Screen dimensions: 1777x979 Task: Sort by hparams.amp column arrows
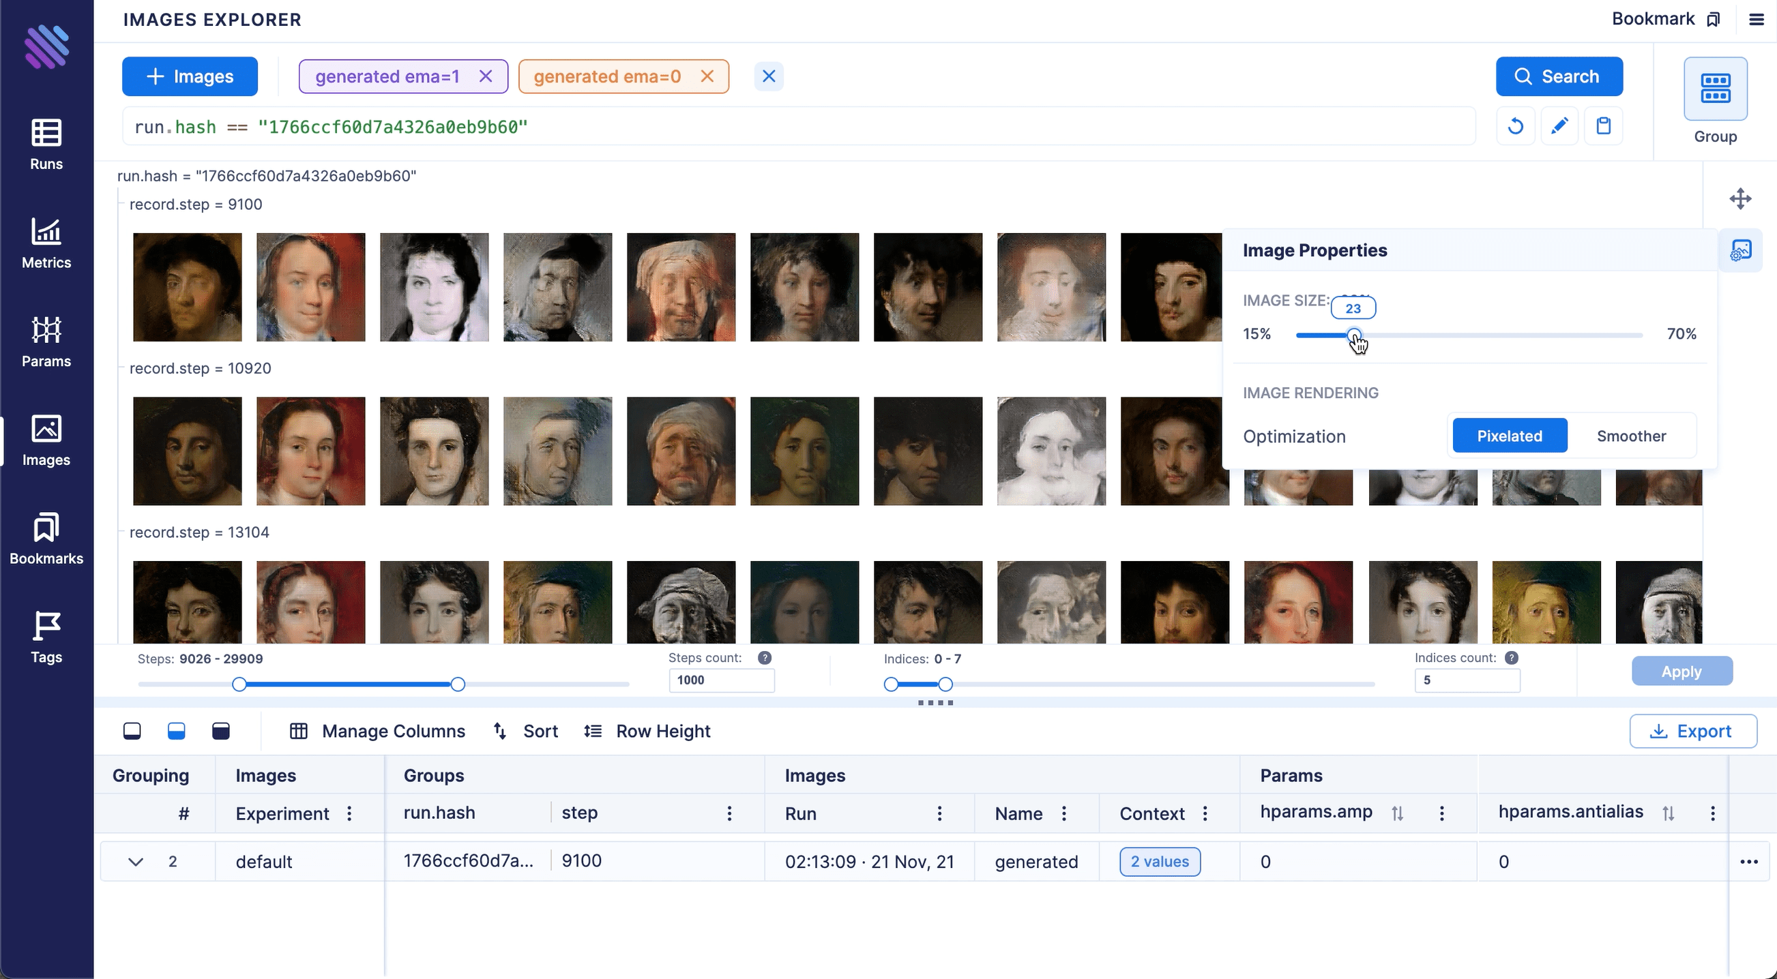pos(1398,814)
